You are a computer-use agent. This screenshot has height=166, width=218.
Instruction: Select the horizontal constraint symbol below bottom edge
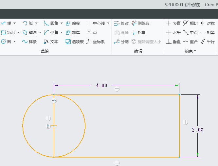tap(117, 163)
